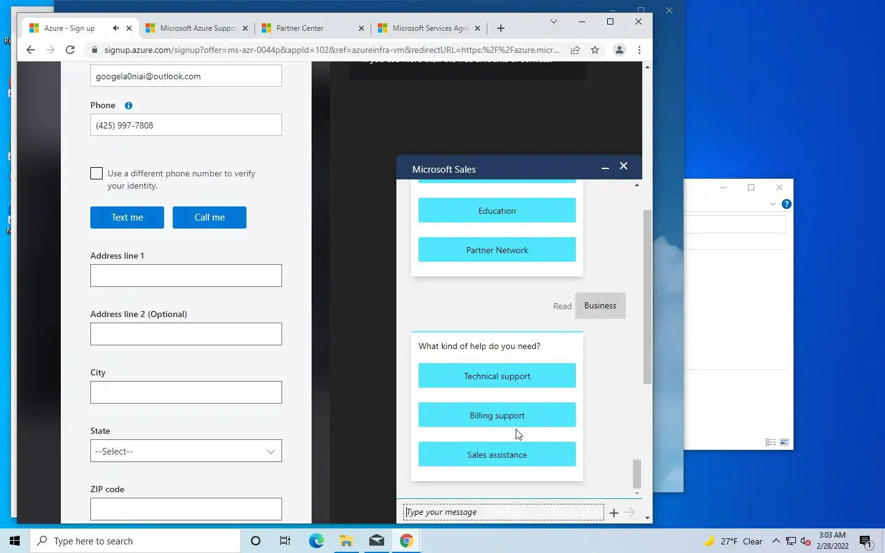
Task: Bookmark this page with the star icon
Action: (x=595, y=50)
